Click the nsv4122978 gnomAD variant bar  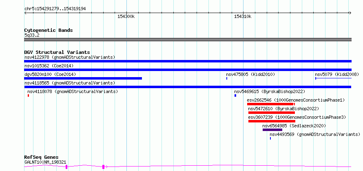[188, 61]
